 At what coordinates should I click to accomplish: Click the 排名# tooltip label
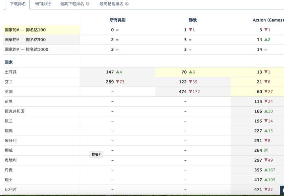(x=96, y=154)
